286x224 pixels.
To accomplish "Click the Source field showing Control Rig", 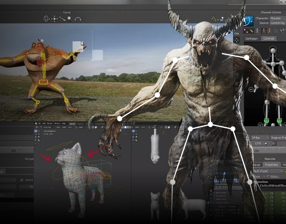I will (x=278, y=23).
